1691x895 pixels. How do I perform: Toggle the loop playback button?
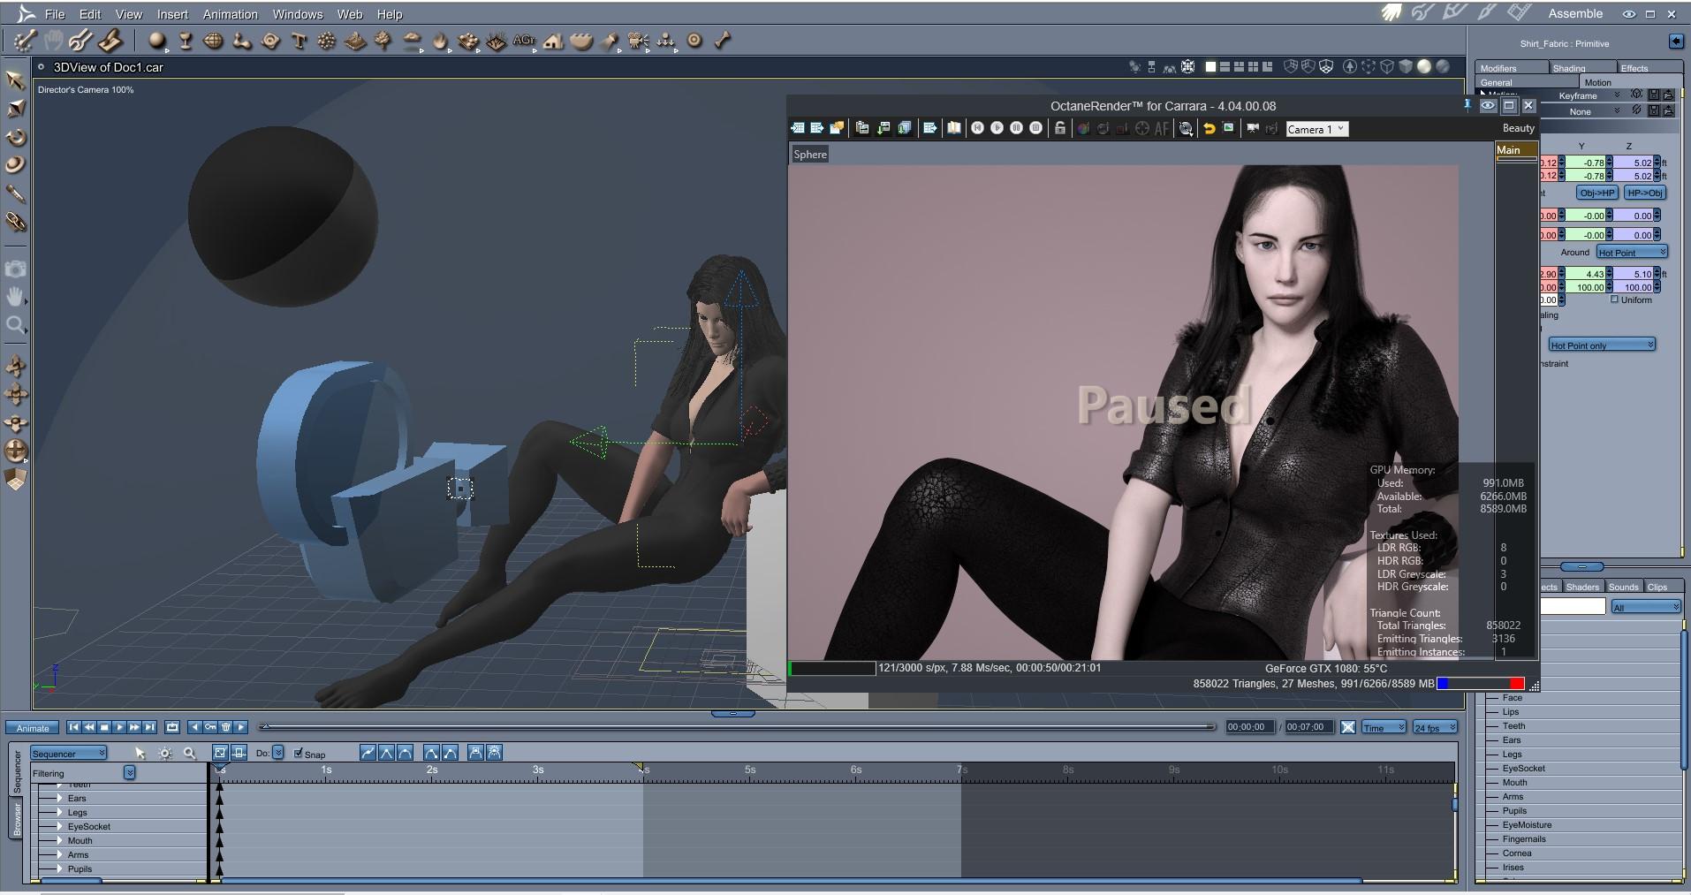pyautogui.click(x=172, y=727)
